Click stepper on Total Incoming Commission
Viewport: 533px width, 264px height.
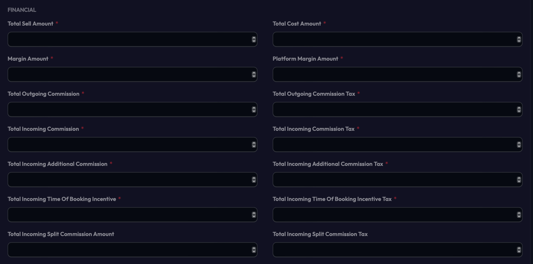(x=254, y=145)
